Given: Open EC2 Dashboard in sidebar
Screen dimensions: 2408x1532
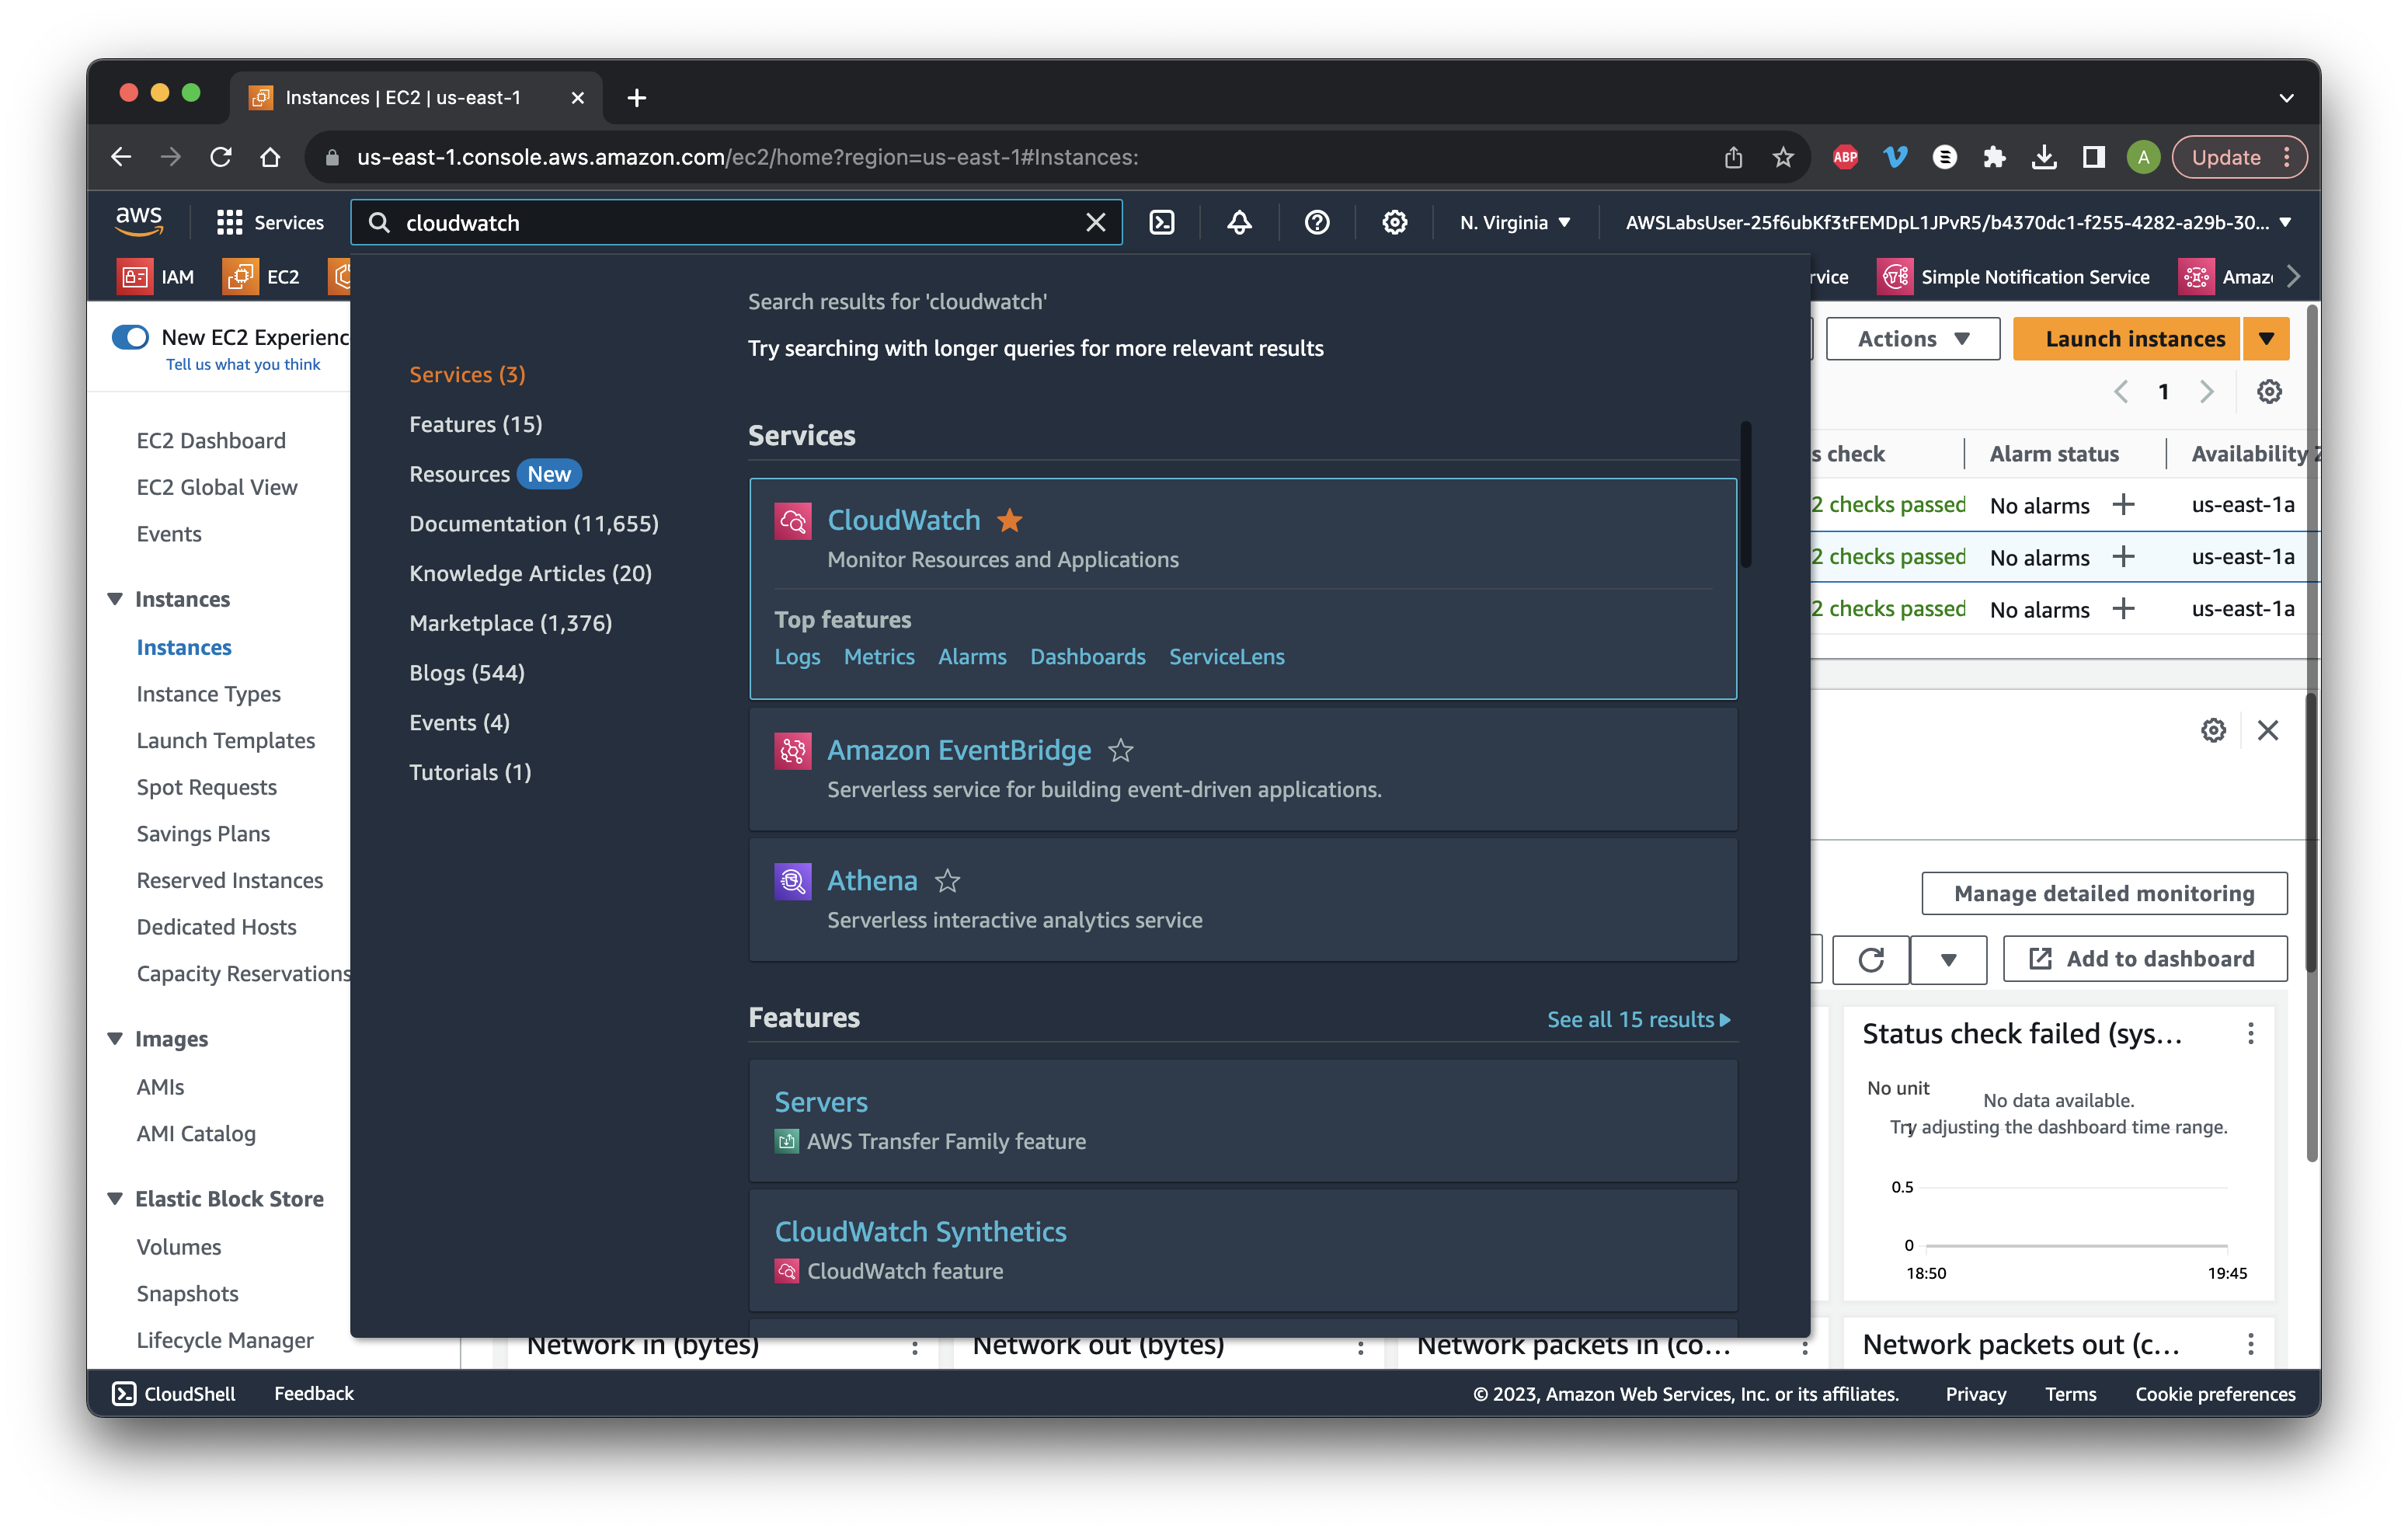Looking at the screenshot, I should coord(211,440).
